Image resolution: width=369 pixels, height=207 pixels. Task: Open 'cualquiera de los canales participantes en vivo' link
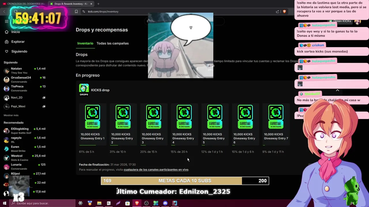point(156,170)
